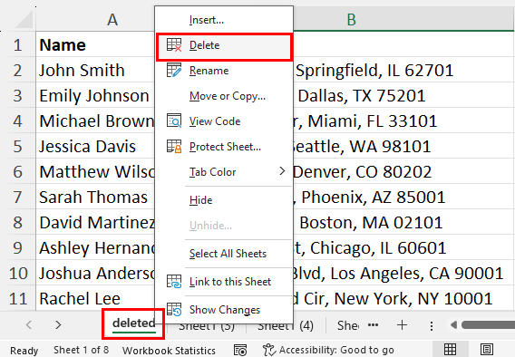Pick Rename in the context menu
Screen dimensions: 515x357
224,71
